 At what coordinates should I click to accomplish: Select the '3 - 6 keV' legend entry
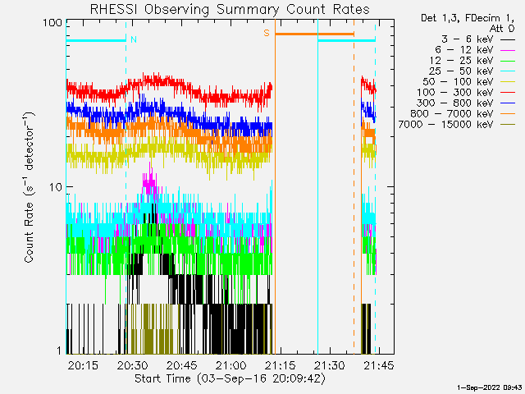468,39
